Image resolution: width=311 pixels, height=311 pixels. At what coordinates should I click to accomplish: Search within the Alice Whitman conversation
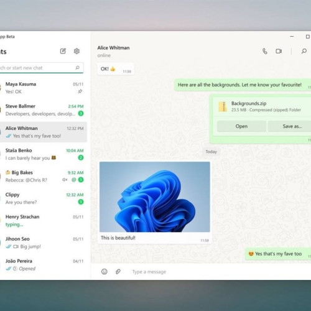304,51
